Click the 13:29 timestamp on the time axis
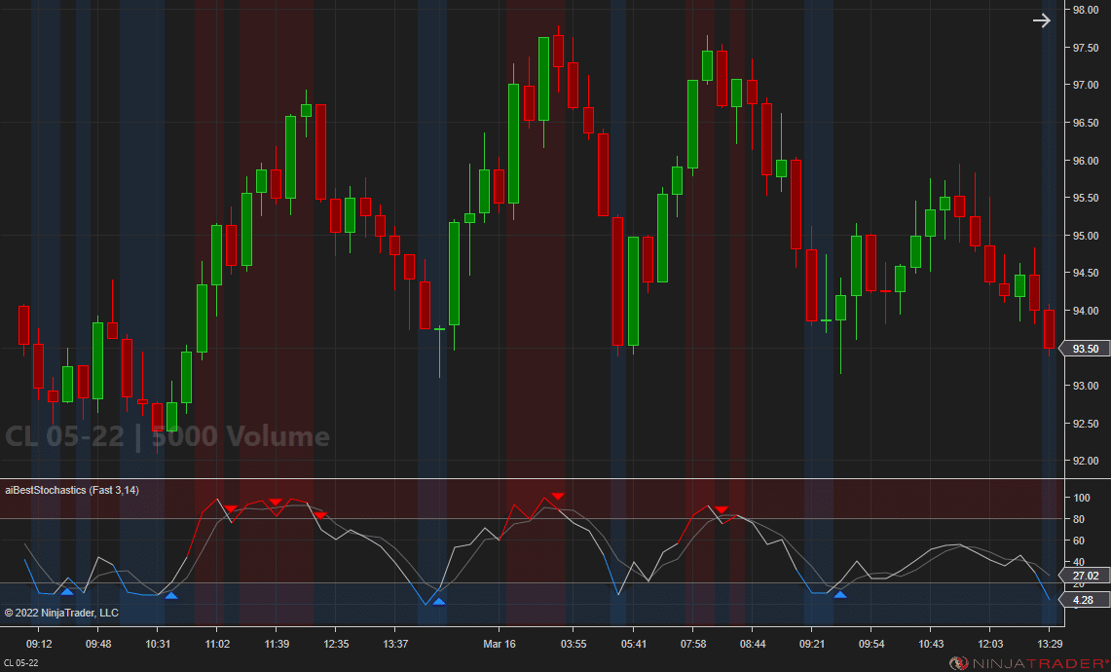Viewport: 1111px width, 672px height. pos(1049,644)
